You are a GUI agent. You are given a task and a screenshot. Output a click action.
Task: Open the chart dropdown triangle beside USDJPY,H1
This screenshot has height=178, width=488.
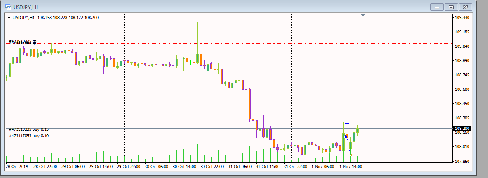tap(9, 18)
